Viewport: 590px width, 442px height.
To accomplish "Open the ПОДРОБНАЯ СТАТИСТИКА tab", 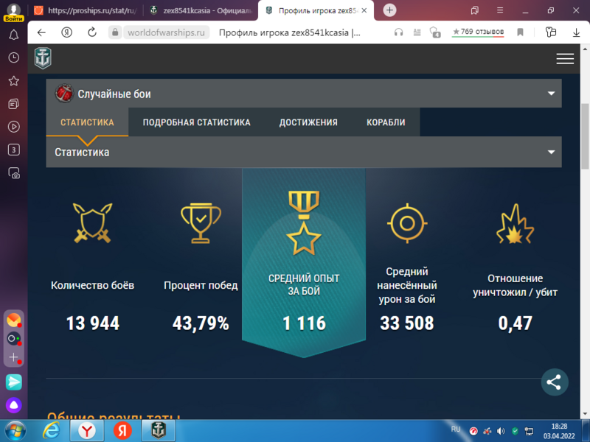I will pos(196,122).
